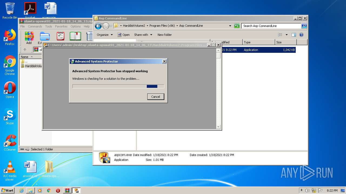
Task: Select the Application file row 1,042 KB
Action: (258, 50)
